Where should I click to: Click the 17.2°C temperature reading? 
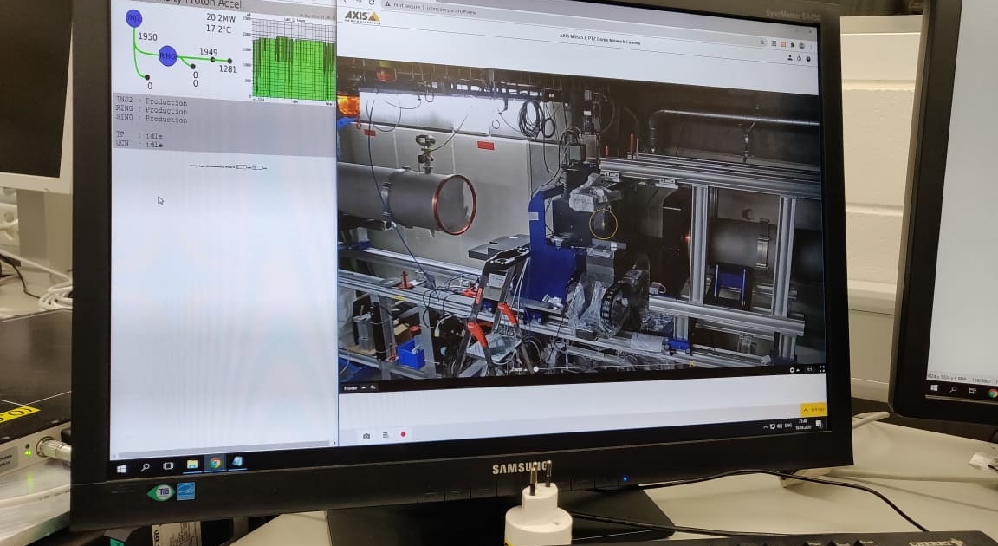click(219, 29)
